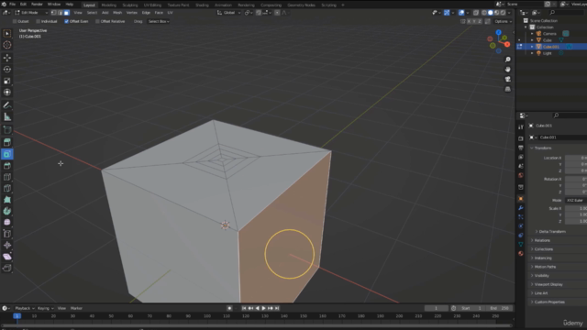Enable the Outset checkbox

(x=15, y=21)
